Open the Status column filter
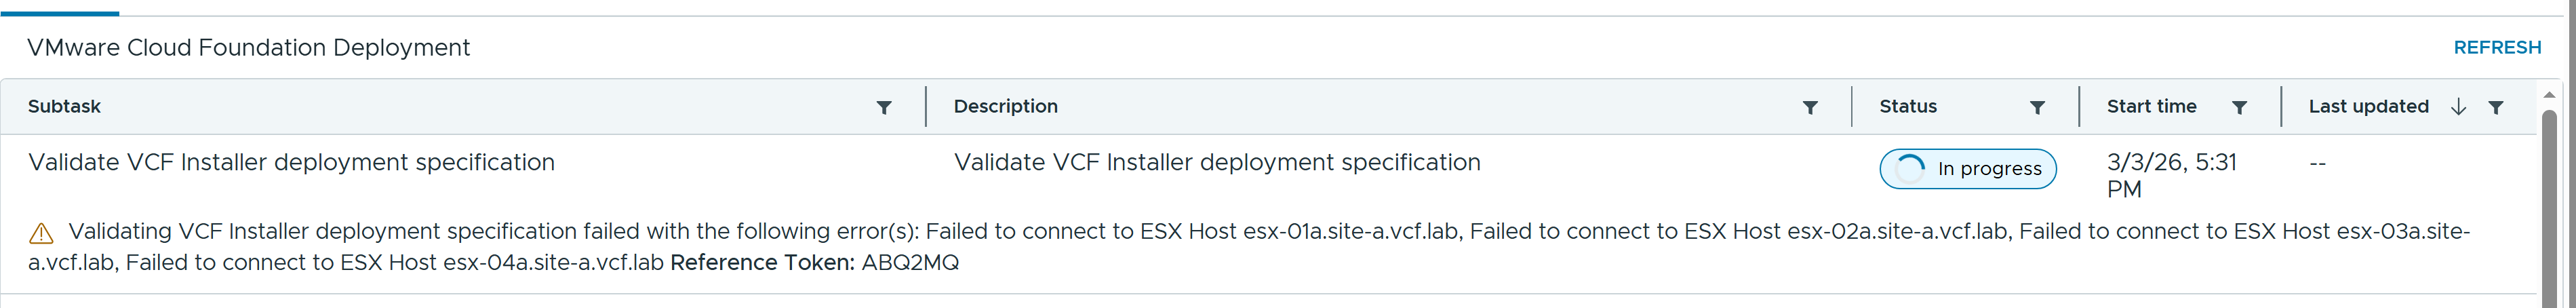This screenshot has width=2576, height=308. coord(2036,107)
